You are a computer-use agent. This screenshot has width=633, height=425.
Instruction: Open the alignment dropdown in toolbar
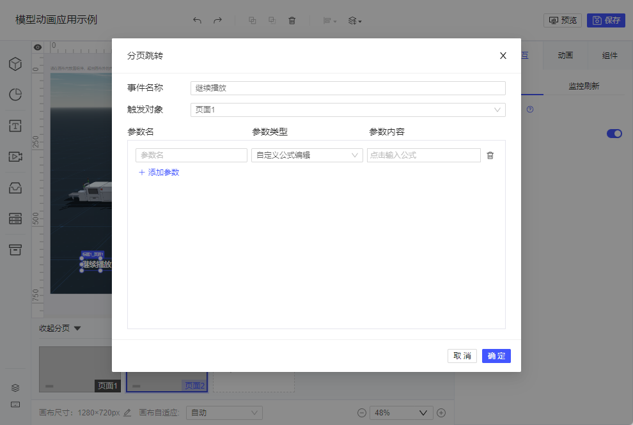330,20
